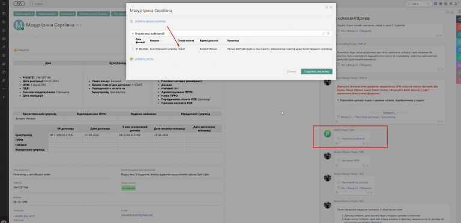Click the Аналітика компаній comment link

(353, 138)
